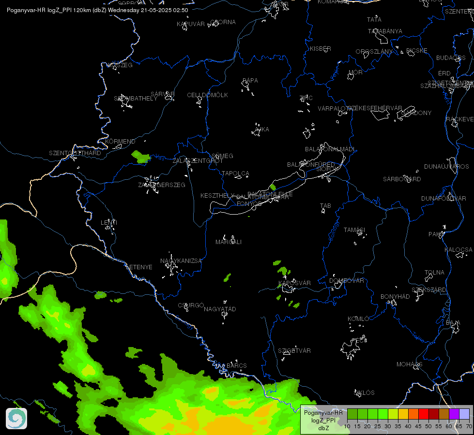Viewport: 474px width, 435px height.
Task: Select the orange swatch in dBZ legend
Action: (x=413, y=414)
